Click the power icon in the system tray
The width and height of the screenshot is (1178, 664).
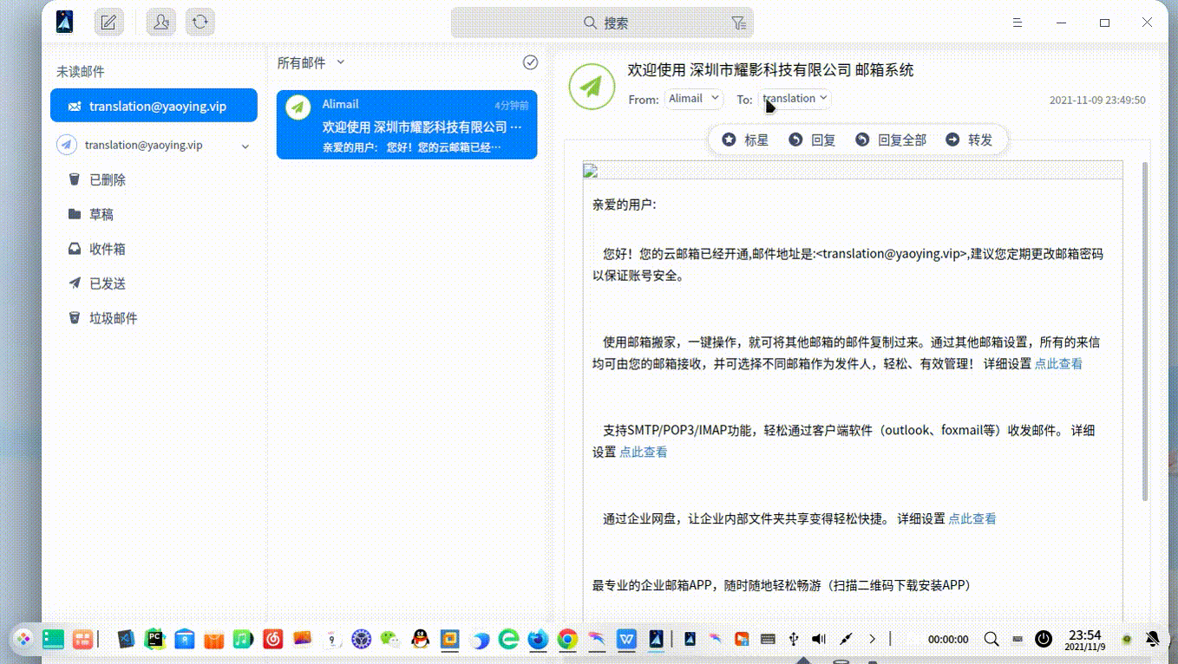(x=1043, y=639)
